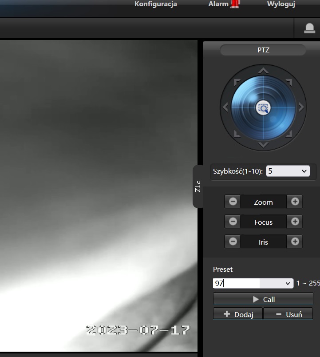Screen dimensions: 320x357
Task: Click Dodaj to add preset
Action: point(238,314)
